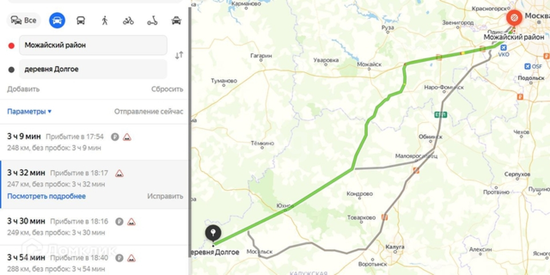Click the Исправить link

[x=165, y=196]
